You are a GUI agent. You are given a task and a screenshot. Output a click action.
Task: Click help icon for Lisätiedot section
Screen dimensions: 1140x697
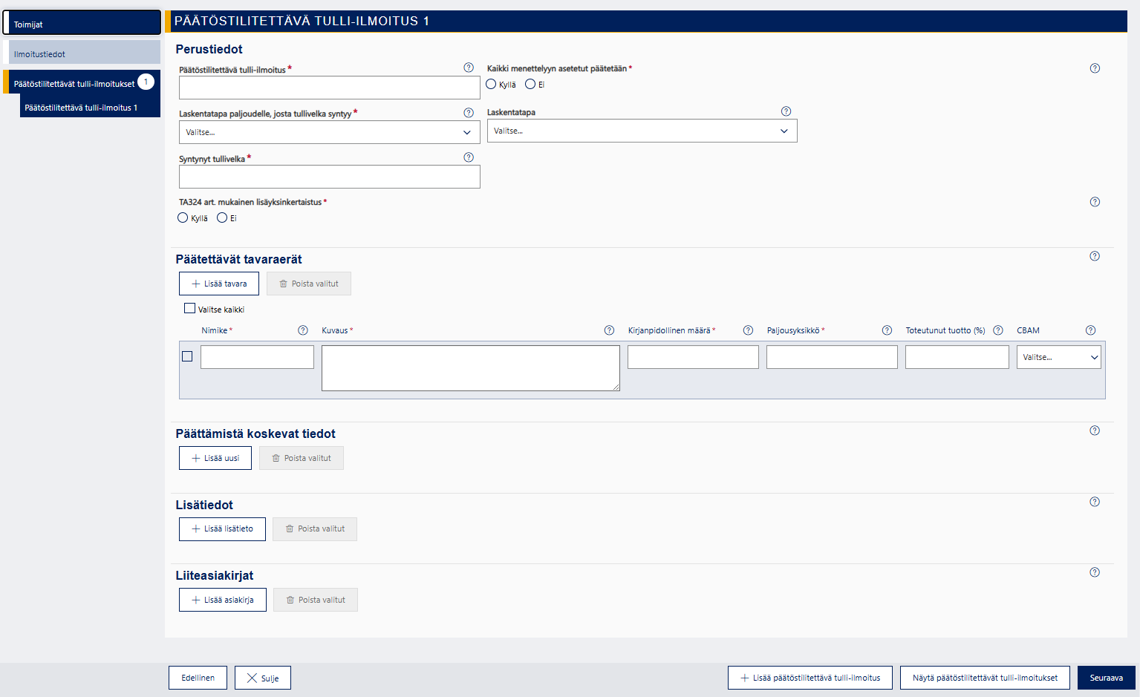point(1095,502)
